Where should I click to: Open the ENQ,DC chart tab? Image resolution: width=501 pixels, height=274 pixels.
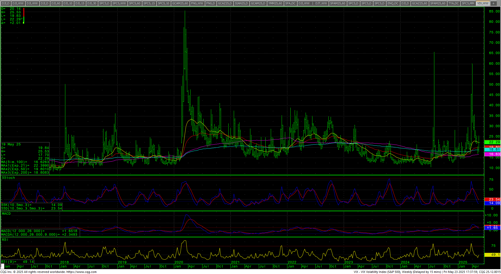pos(393,3)
